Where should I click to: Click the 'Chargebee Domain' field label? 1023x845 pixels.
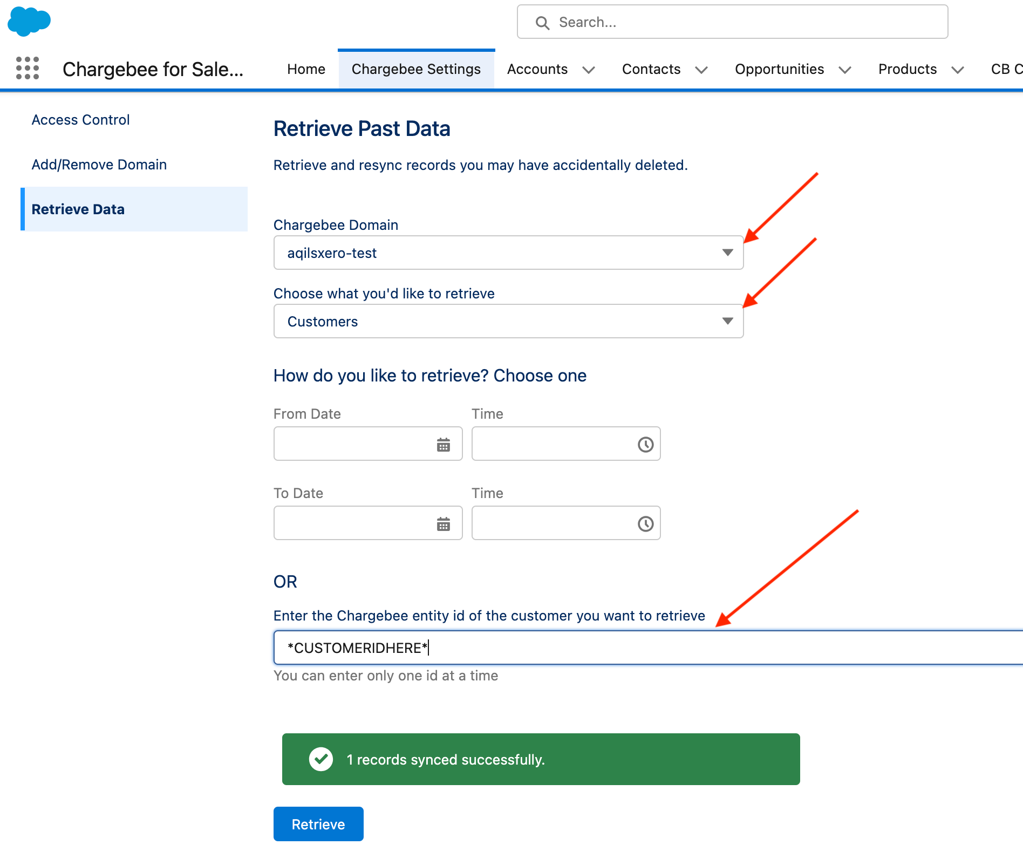point(336,225)
